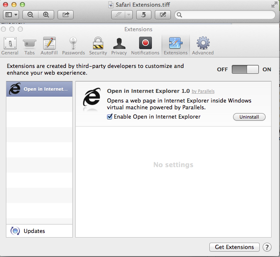
Task: Open the help question mark button
Action: [x=267, y=247]
